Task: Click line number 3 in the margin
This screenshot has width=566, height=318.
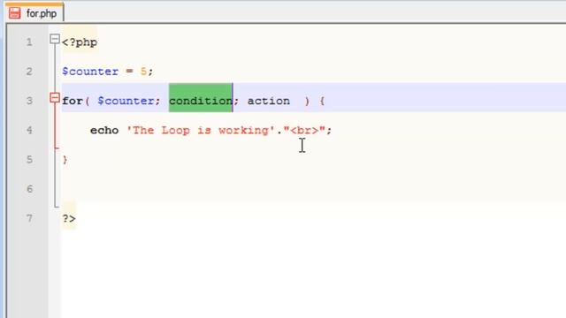Action: (x=29, y=101)
